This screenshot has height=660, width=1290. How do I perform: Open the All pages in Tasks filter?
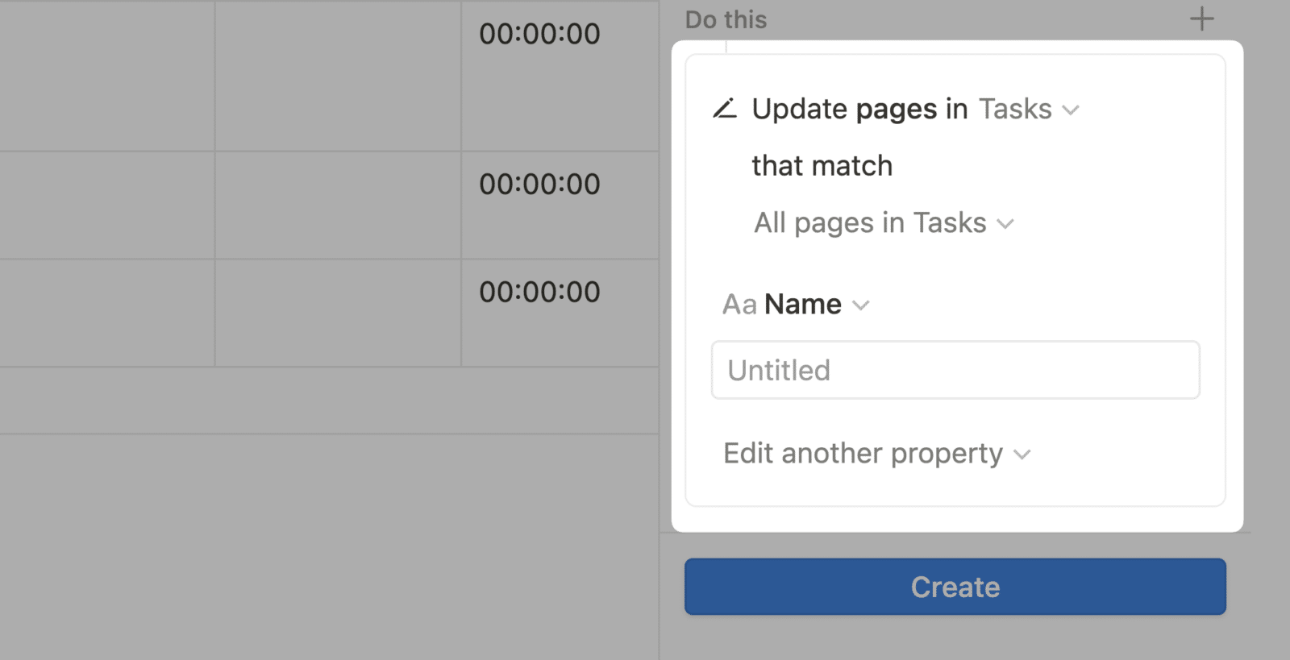(x=884, y=222)
